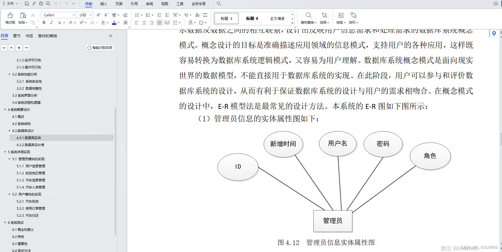This screenshot has height=252, width=502.
Task: Open the search magnifier in title bar
Action: (219, 4)
